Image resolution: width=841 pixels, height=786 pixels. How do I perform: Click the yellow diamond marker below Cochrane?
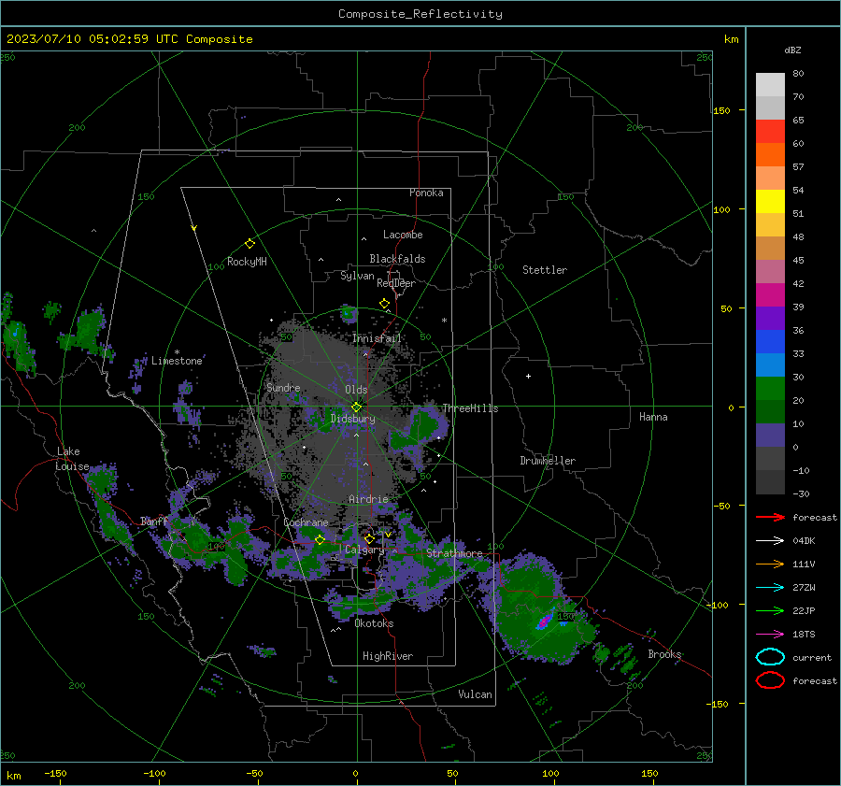point(320,540)
